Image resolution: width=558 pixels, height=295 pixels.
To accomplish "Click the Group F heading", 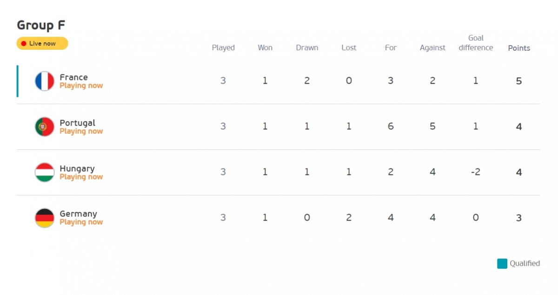I will 41,25.
